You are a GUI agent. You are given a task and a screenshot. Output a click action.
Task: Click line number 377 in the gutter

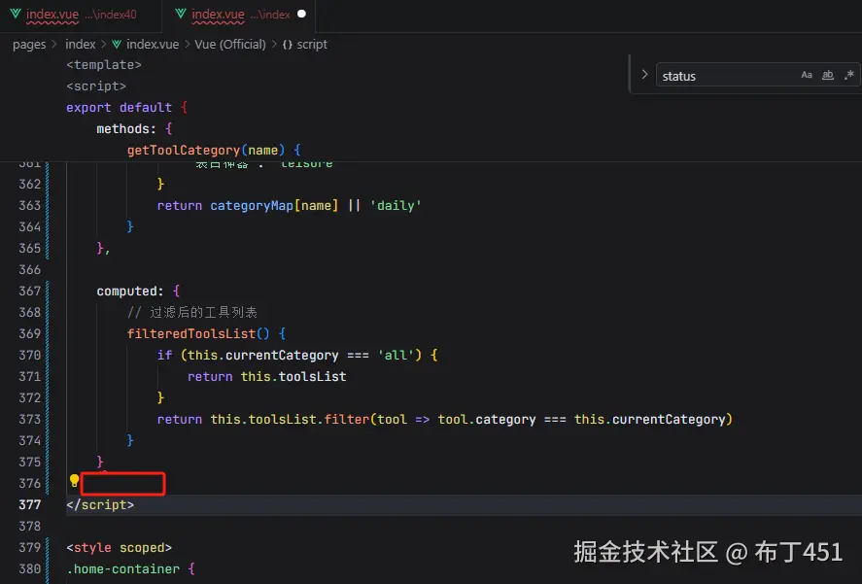pos(29,504)
